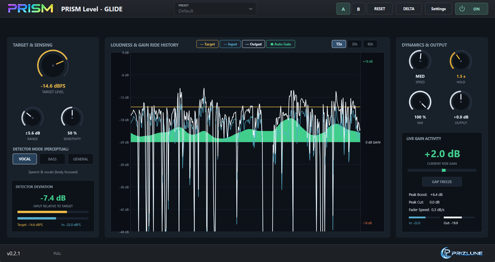Open Settings
495x262 pixels.
(438, 9)
